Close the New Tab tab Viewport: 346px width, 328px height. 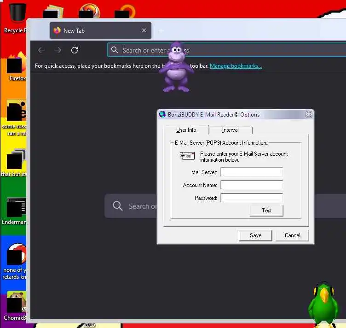tap(144, 30)
